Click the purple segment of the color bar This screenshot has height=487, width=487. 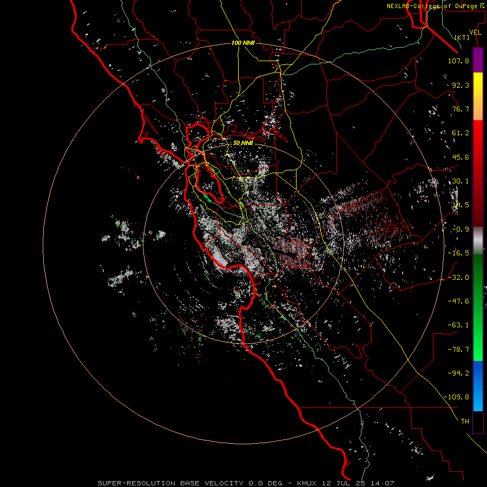(x=478, y=60)
